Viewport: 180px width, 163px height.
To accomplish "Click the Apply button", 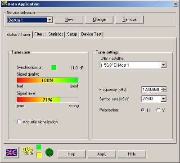I will pos(102,154).
